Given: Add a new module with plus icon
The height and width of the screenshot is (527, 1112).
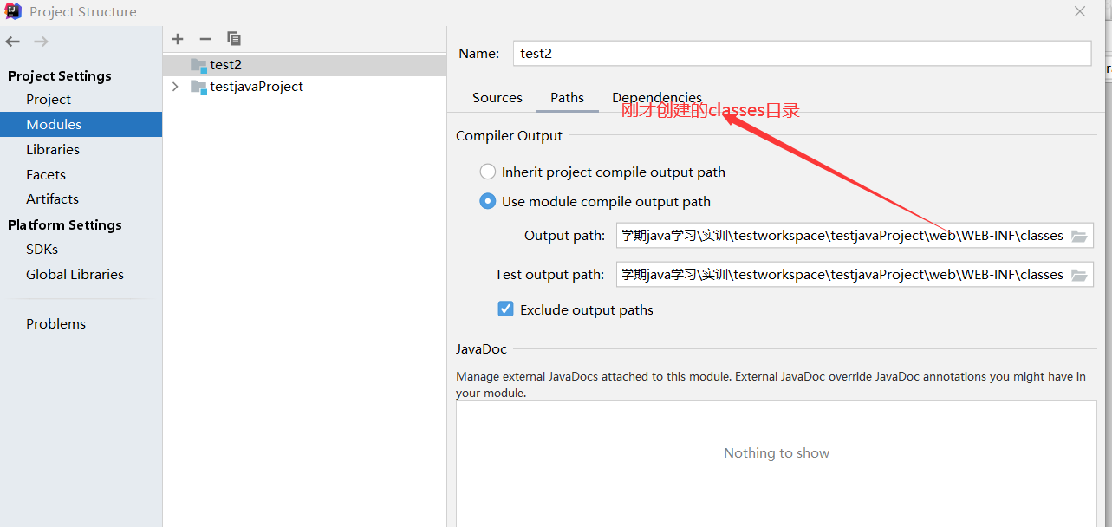Looking at the screenshot, I should [178, 38].
